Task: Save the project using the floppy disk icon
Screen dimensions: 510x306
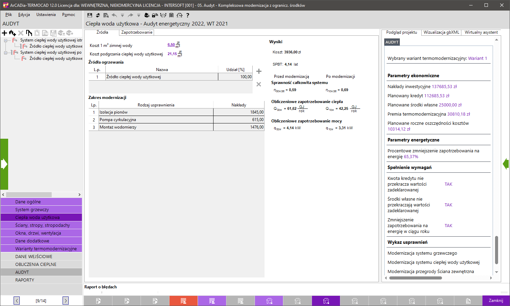Action: 90,15
